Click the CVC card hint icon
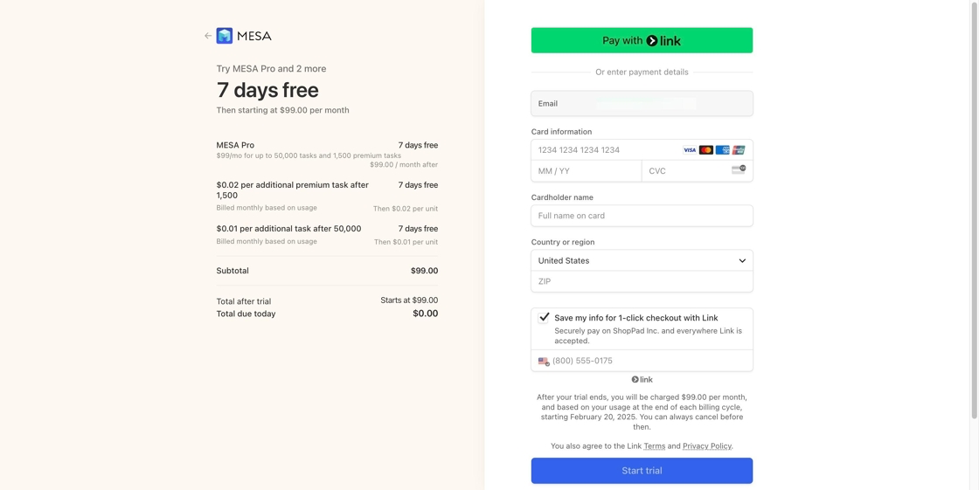 click(x=739, y=170)
